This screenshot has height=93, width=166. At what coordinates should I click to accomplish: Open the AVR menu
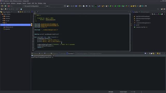33,3
